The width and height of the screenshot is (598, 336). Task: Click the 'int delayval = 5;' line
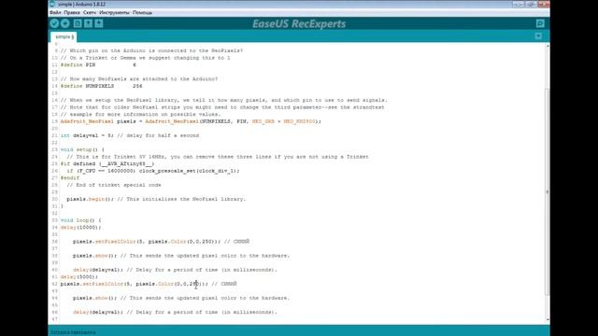130,135
